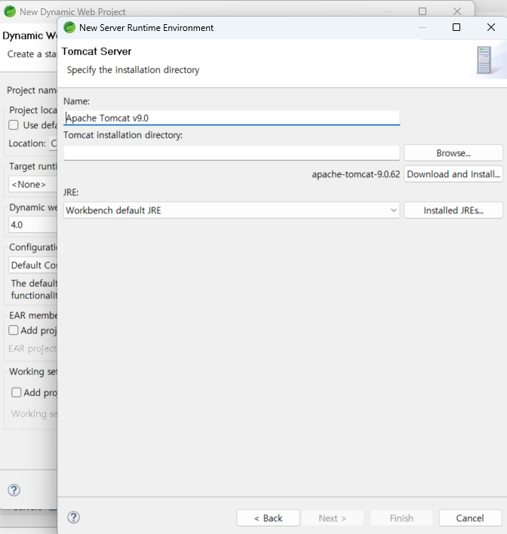
Task: Enable Add project to EAR checkbox
Action: pos(14,330)
